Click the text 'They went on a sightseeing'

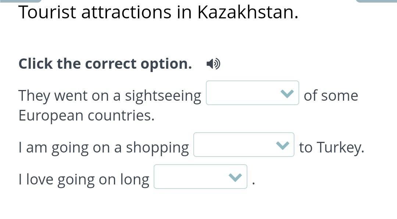click(x=110, y=96)
